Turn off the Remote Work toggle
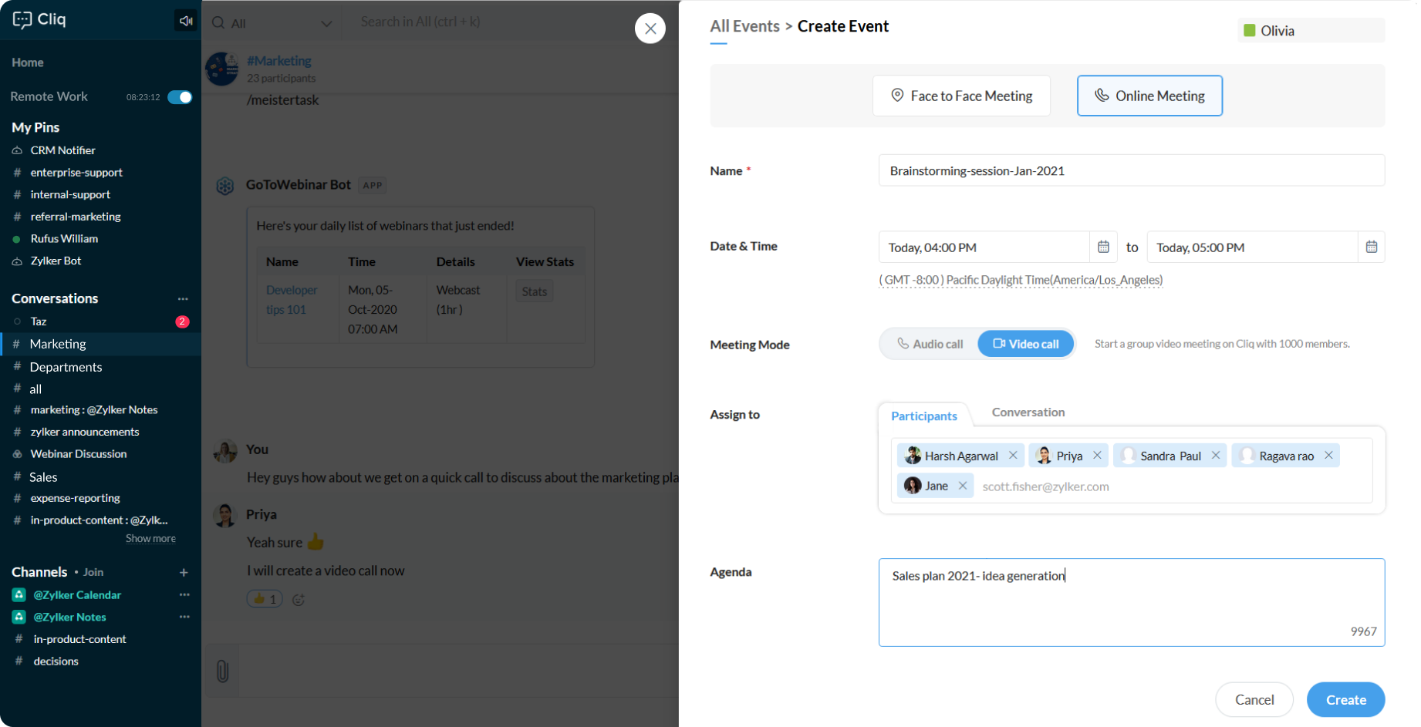Viewport: 1421px width, 727px height. tap(180, 97)
